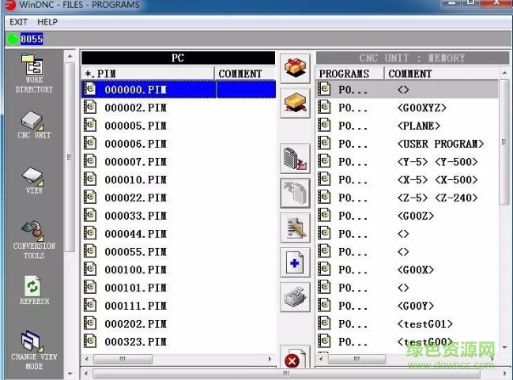
Task: Click the sidebar scroll up arrow
Action: point(70,57)
